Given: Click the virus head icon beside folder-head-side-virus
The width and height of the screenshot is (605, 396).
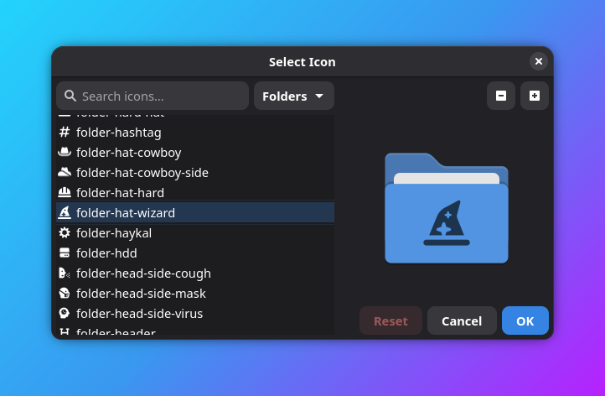Looking at the screenshot, I should [65, 313].
